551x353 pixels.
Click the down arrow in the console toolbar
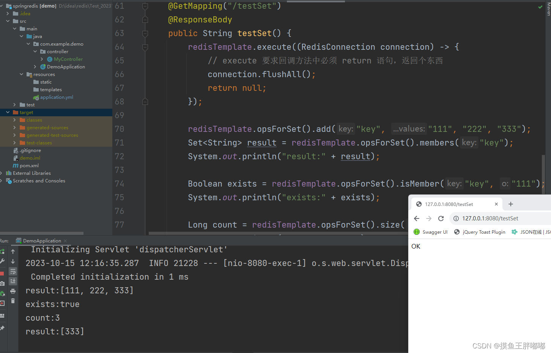point(13,261)
